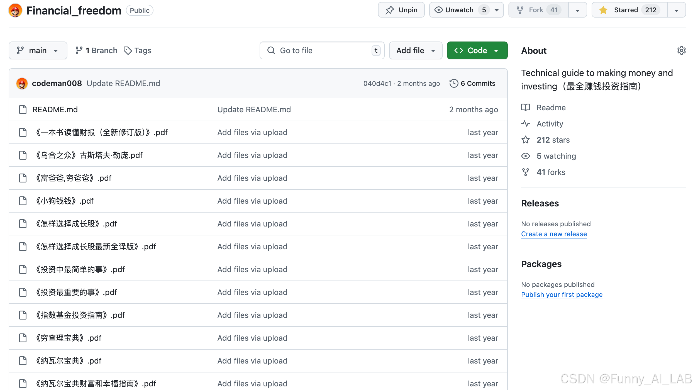Click the codeman008 avatar in commit row
693x390 pixels.
(22, 83)
